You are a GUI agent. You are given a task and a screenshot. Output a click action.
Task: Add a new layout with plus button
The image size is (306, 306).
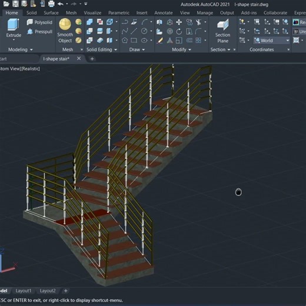pyautogui.click(x=66, y=291)
